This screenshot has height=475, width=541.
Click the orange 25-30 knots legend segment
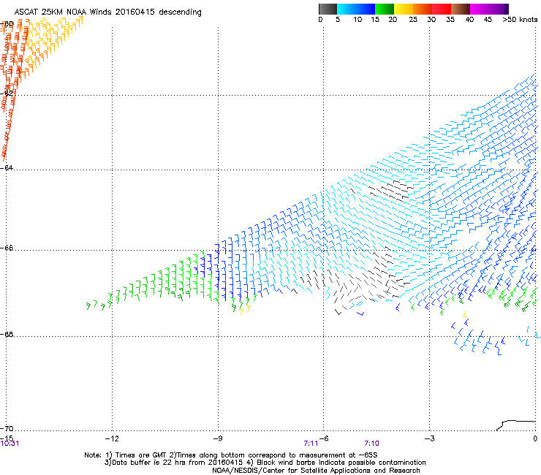(x=423, y=9)
